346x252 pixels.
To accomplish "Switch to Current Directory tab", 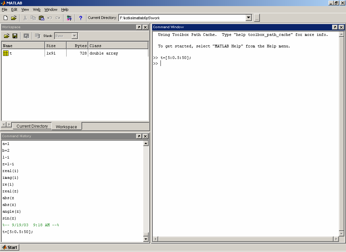I will tap(32, 126).
